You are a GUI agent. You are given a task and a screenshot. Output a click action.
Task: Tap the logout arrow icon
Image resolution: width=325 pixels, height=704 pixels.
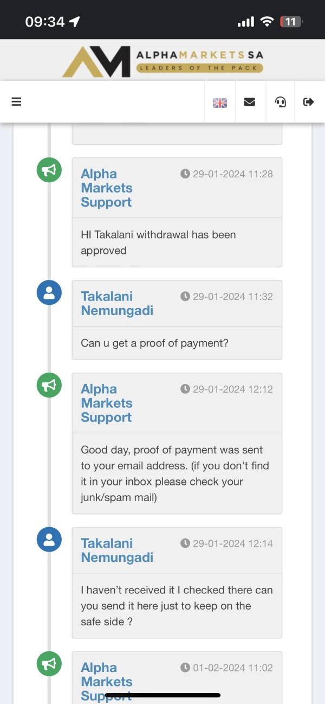point(309,101)
